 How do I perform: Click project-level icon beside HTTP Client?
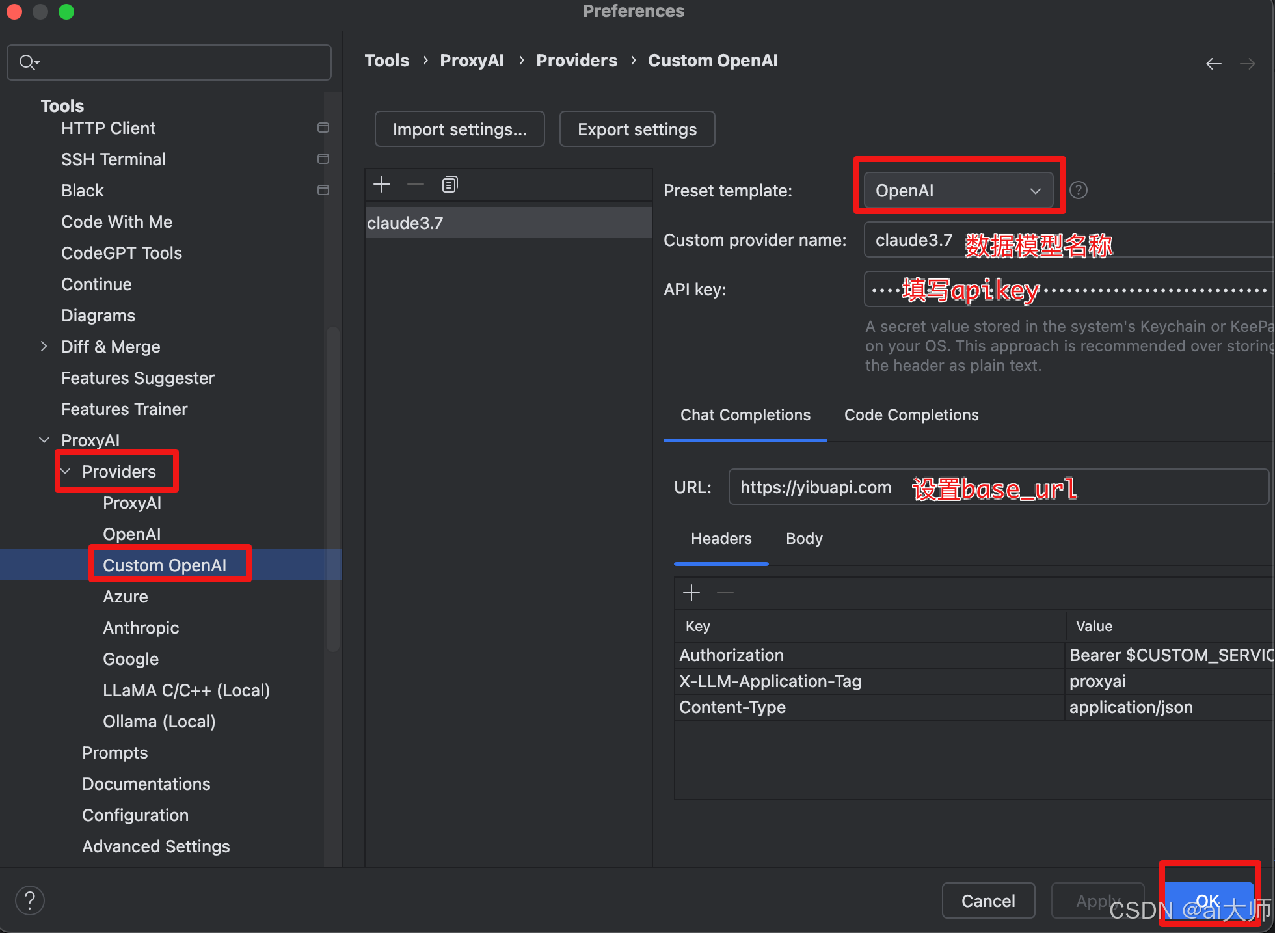pos(323,128)
